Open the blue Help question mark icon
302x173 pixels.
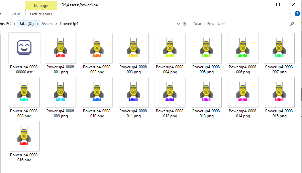pos(297,14)
